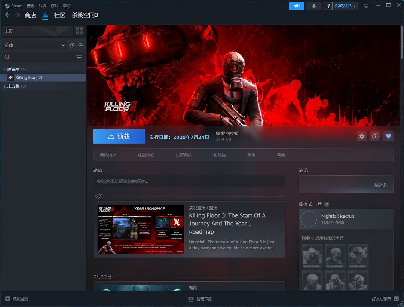Open the 点数商店 link
Viewport: 404px width, 307px height.
(x=184, y=154)
